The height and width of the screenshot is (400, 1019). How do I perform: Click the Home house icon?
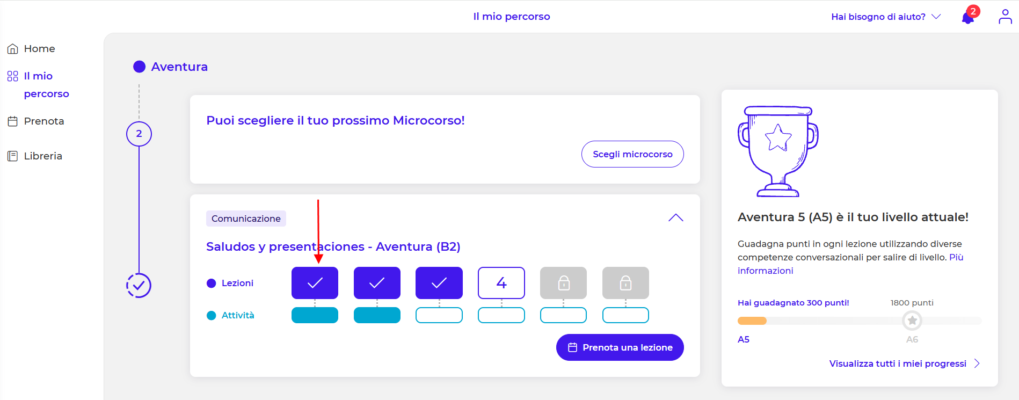click(x=13, y=49)
